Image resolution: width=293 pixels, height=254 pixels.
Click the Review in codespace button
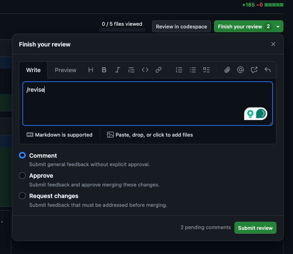point(181,26)
